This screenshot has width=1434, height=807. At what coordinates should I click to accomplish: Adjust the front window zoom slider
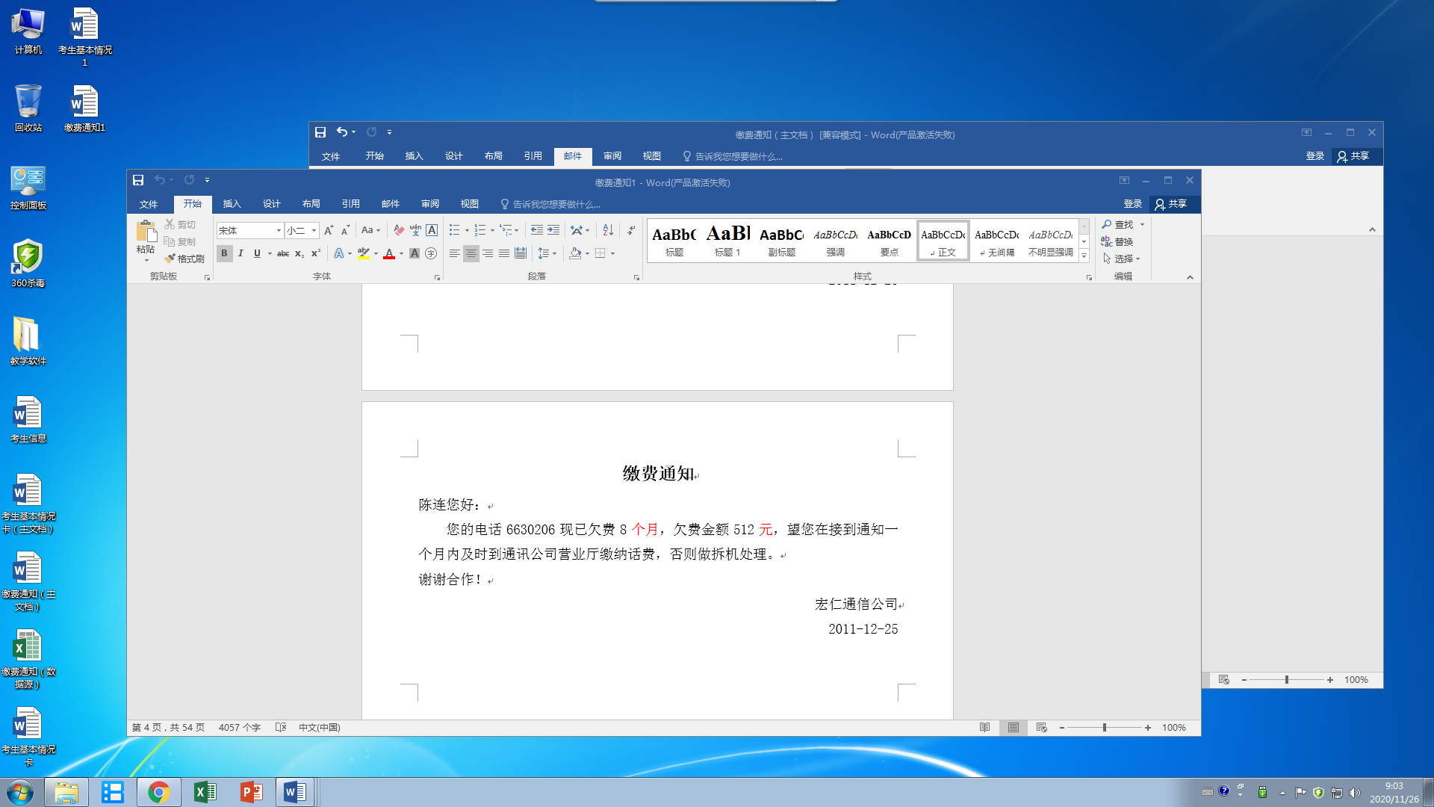pos(1104,728)
